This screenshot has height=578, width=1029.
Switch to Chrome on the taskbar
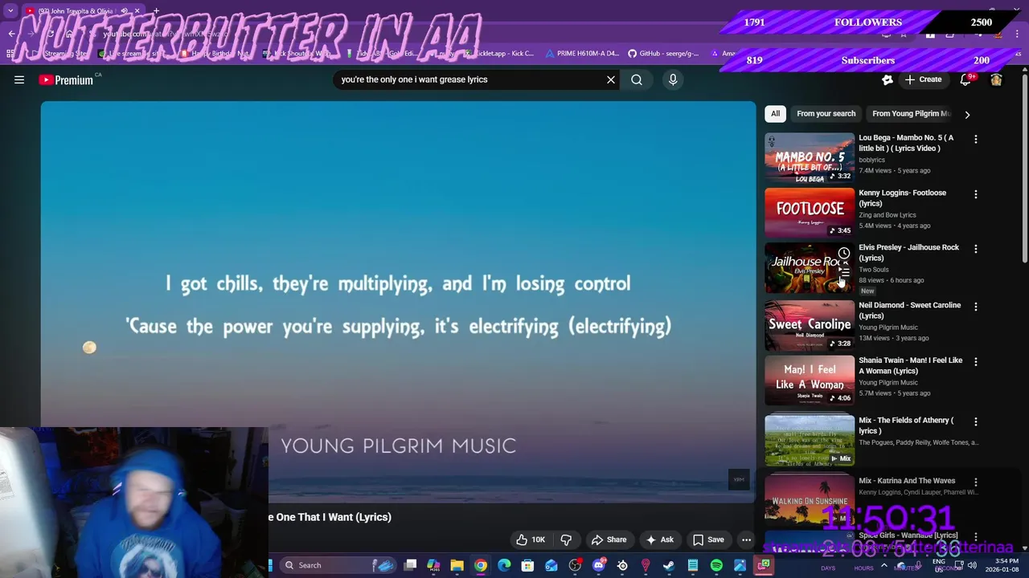(481, 565)
